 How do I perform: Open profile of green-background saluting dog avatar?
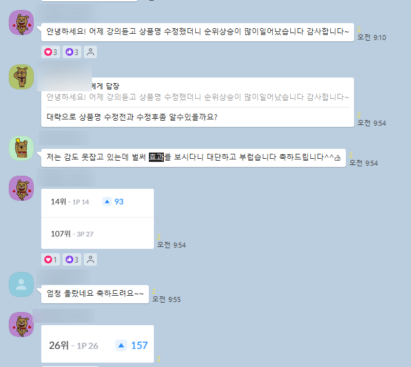point(21,77)
